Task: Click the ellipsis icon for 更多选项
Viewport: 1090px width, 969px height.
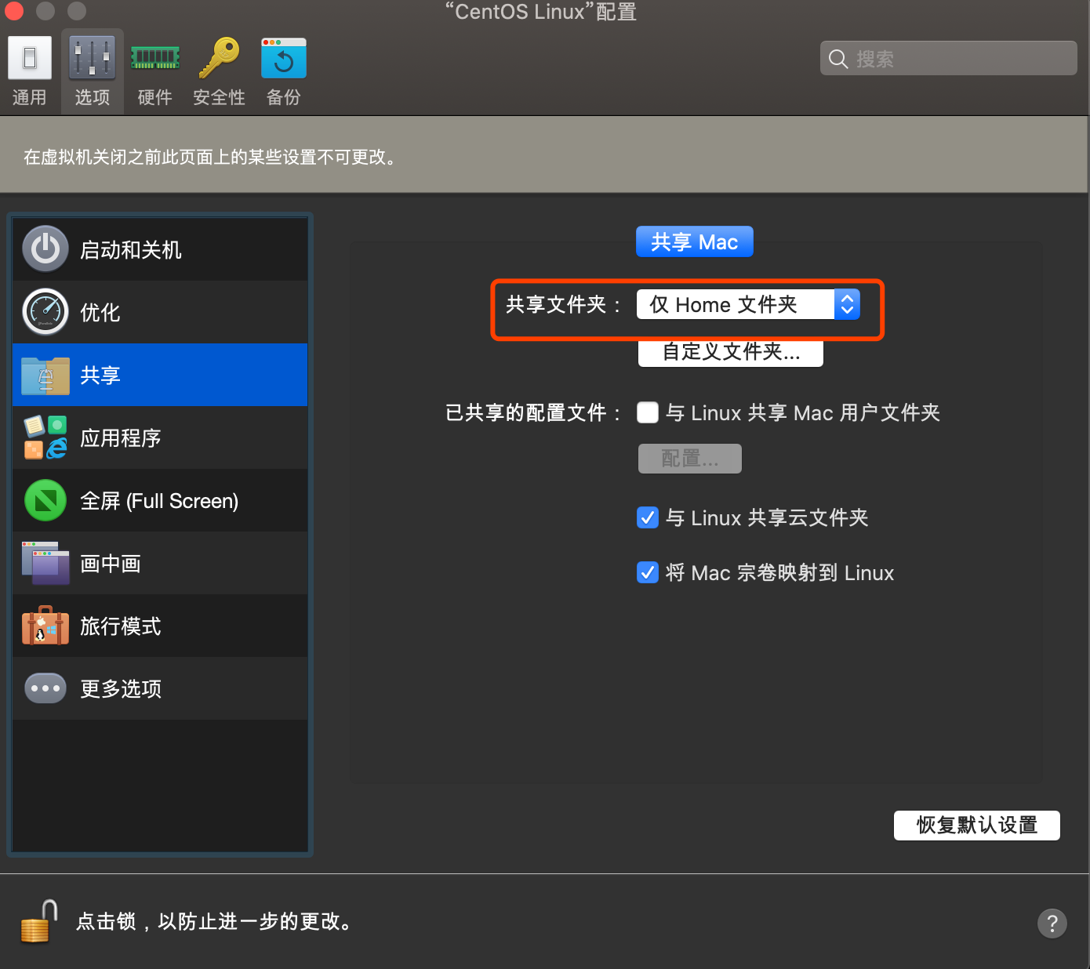Action: 45,688
